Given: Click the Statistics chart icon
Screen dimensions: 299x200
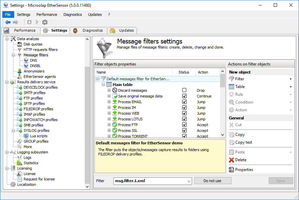Looking at the screenshot, I should [20, 163].
